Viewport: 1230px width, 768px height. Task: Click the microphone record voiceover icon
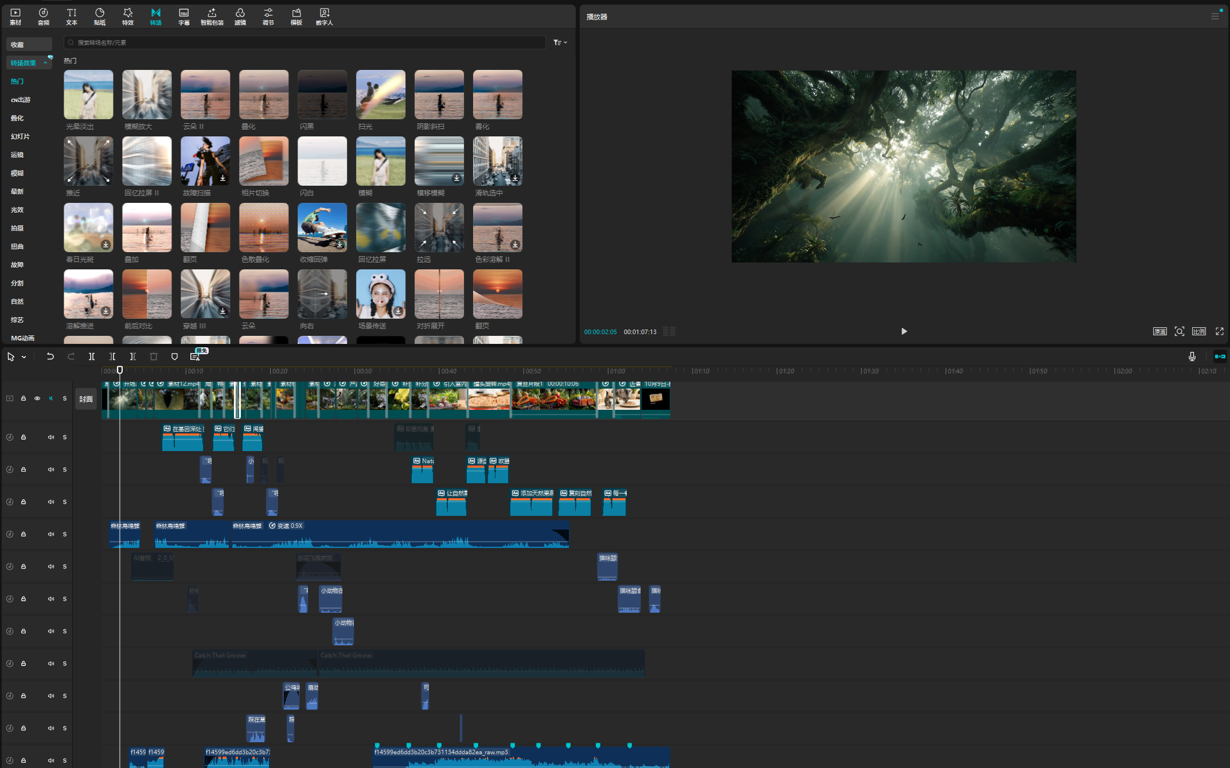point(1192,356)
